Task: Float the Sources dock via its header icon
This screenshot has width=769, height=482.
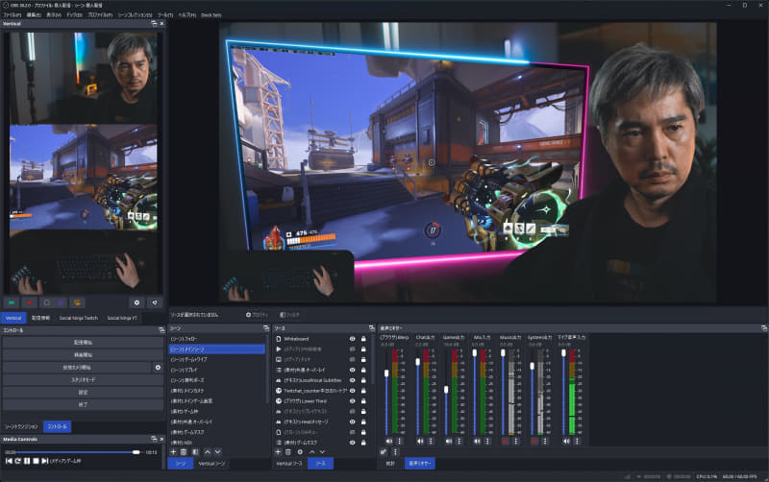Action: pyautogui.click(x=371, y=328)
